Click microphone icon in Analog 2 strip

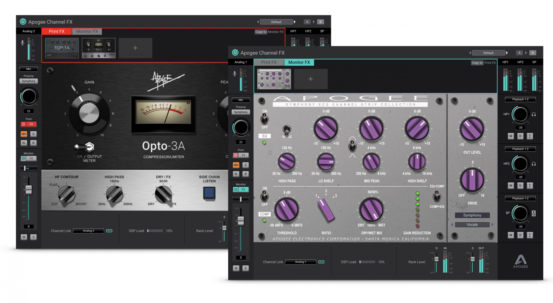[x=22, y=43]
